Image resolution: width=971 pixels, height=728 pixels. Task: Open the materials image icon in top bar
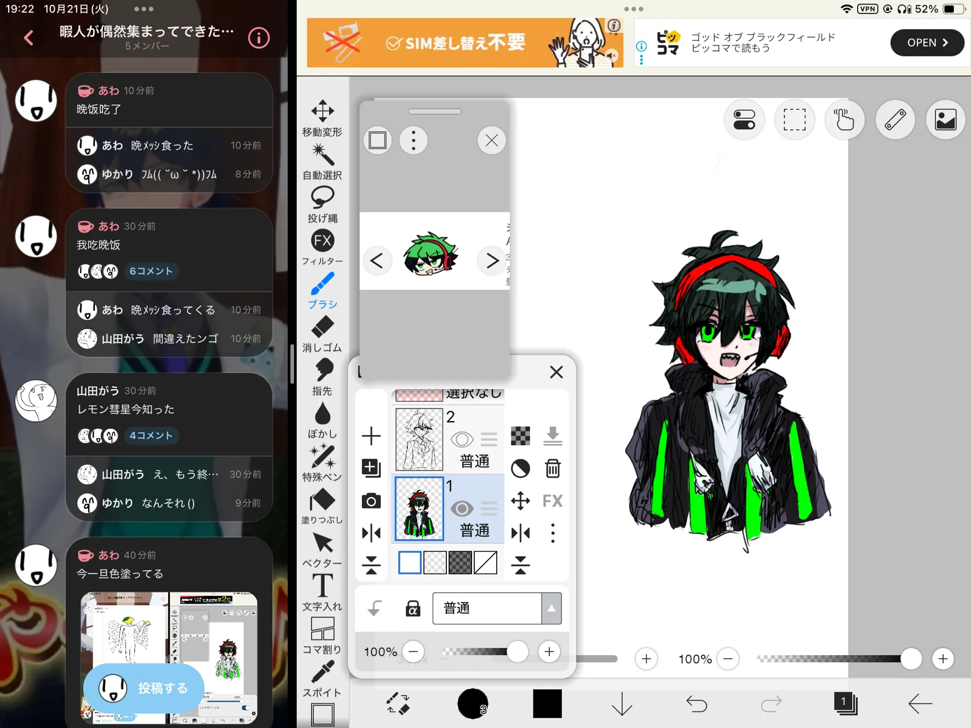point(945,119)
